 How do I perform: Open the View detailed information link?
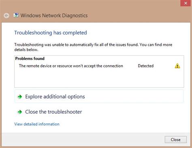click(x=37, y=124)
